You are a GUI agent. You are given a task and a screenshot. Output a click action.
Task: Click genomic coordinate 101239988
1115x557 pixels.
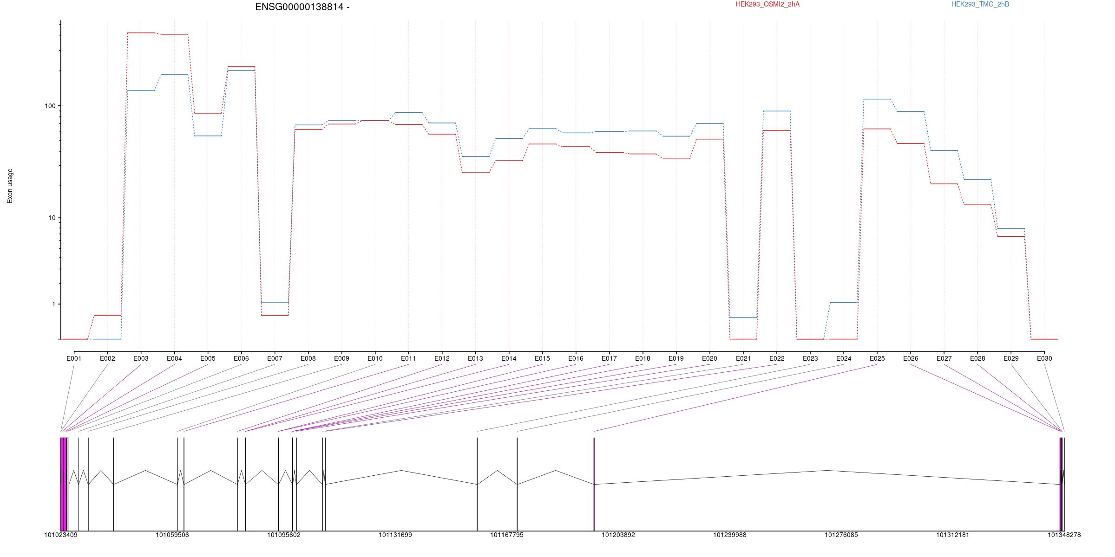click(x=730, y=535)
